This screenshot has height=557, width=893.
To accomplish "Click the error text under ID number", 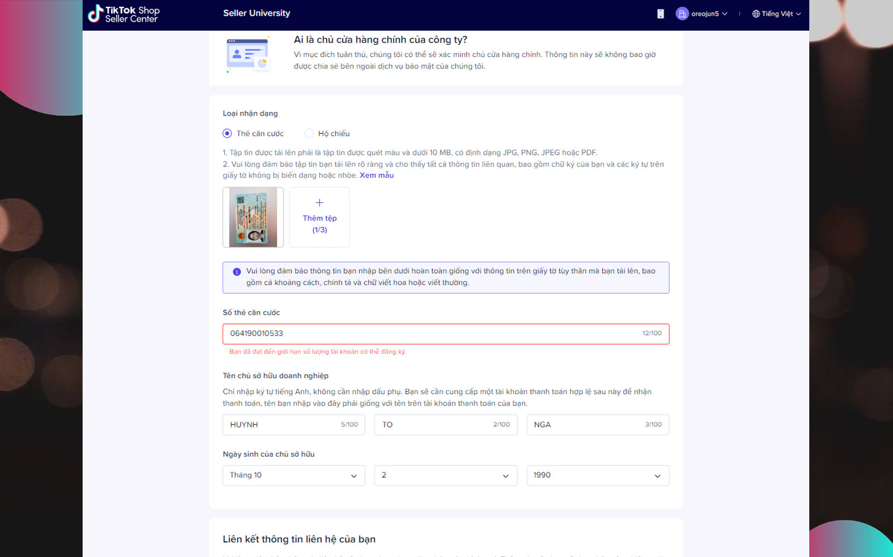I will 318,352.
